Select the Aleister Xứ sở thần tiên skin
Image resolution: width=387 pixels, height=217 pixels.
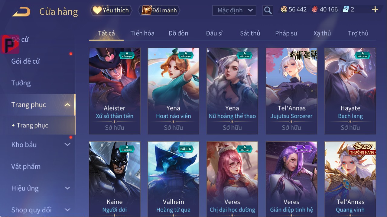pos(115,91)
